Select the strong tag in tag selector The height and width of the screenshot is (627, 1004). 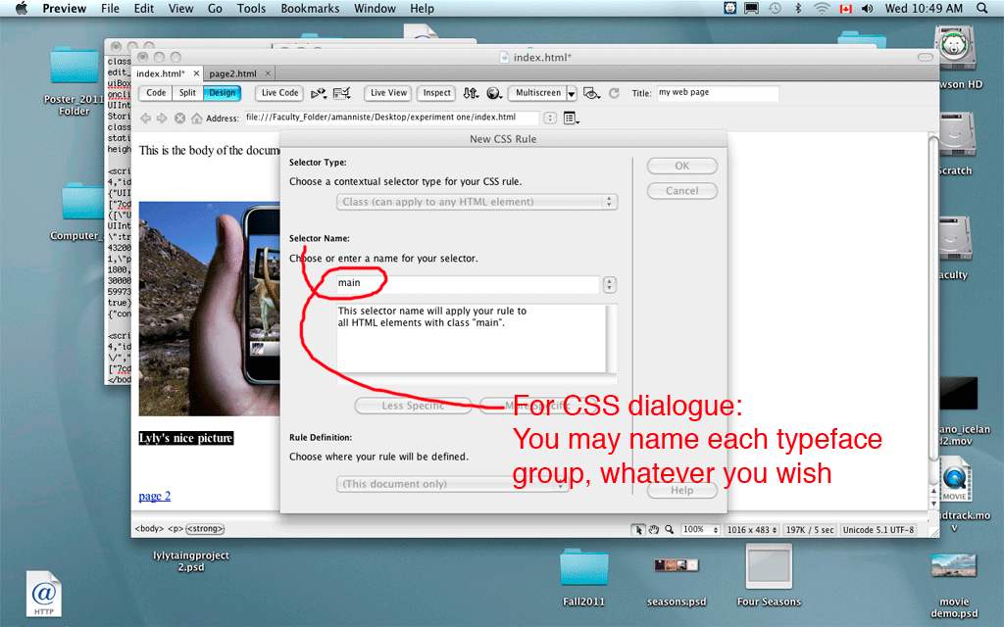pos(205,529)
